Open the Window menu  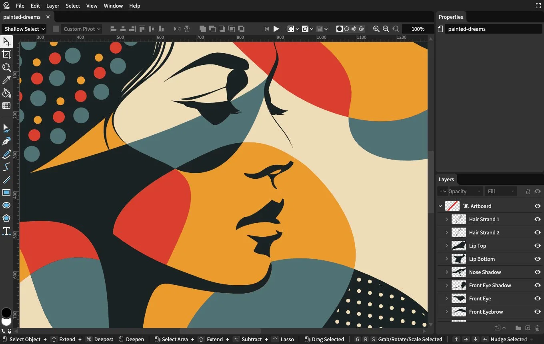tap(113, 6)
